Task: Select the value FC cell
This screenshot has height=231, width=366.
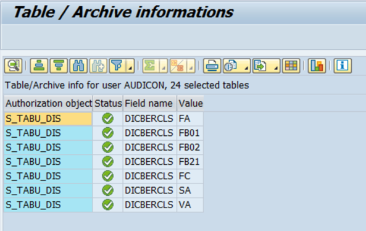Action: (190, 176)
